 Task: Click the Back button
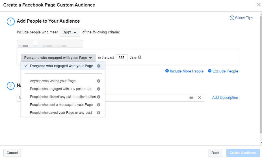coord(215,153)
